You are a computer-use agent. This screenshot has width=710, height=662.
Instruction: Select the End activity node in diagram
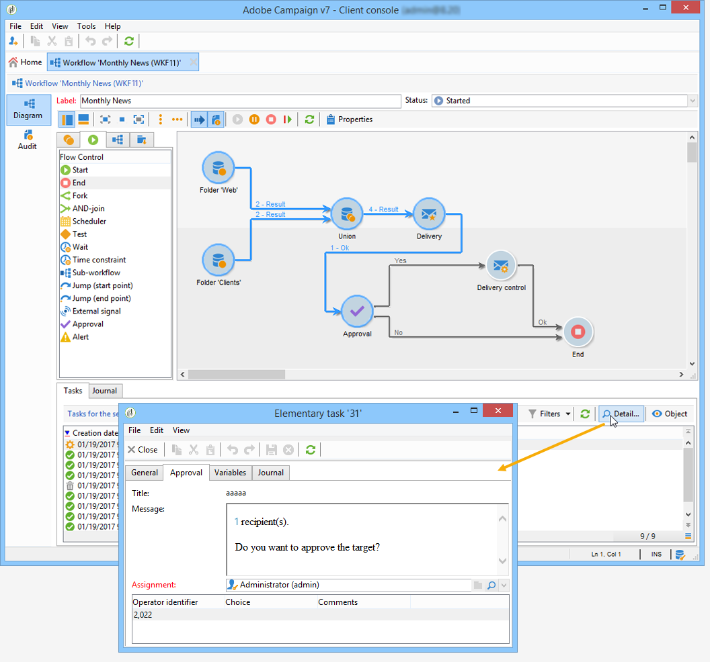click(578, 332)
